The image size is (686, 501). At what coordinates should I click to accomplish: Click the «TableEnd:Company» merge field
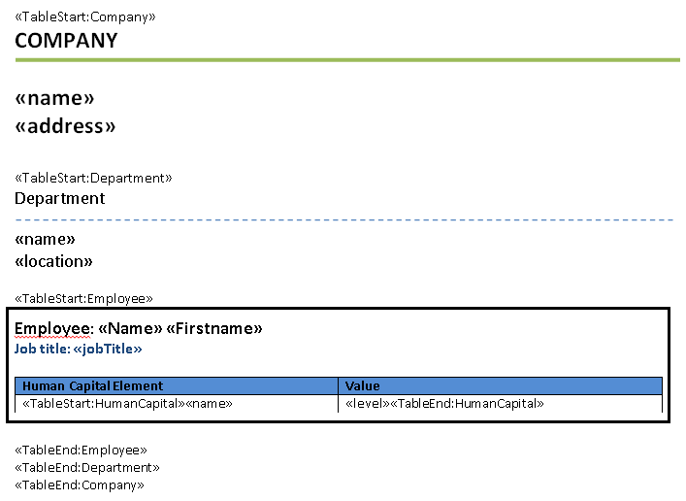click(82, 484)
